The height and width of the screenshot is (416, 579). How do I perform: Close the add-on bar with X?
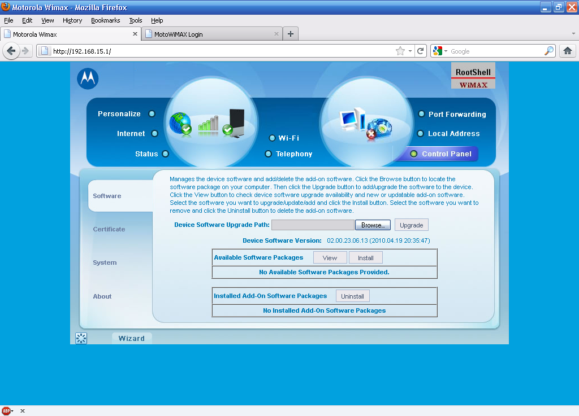pyautogui.click(x=23, y=411)
